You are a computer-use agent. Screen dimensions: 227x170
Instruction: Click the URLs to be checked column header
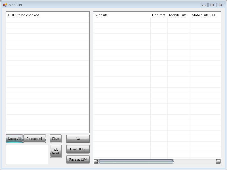[47, 15]
